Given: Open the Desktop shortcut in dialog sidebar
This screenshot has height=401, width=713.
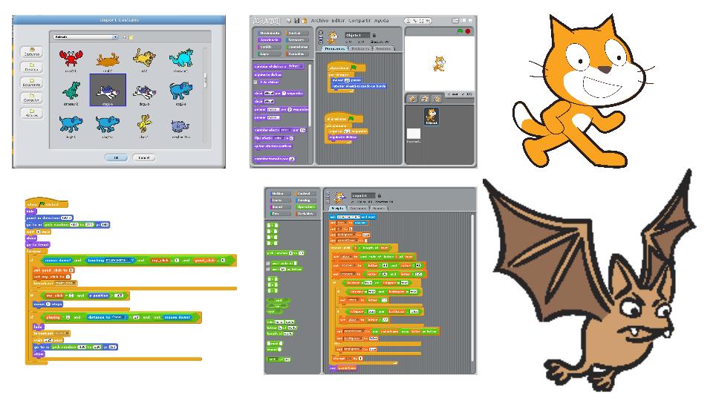Looking at the screenshot, I should click(31, 68).
